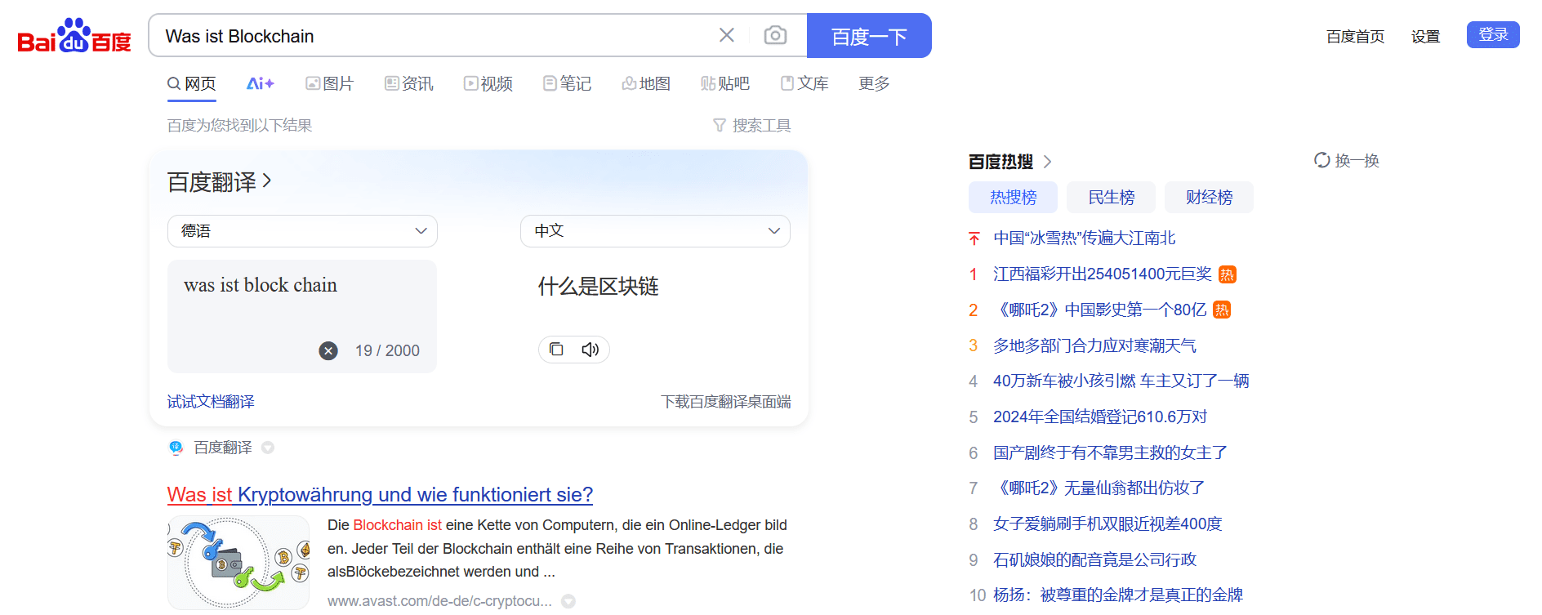Image resolution: width=1542 pixels, height=615 pixels.
Task: Open 江西福彩开出254051400元巨奖 topic
Action: (1103, 274)
